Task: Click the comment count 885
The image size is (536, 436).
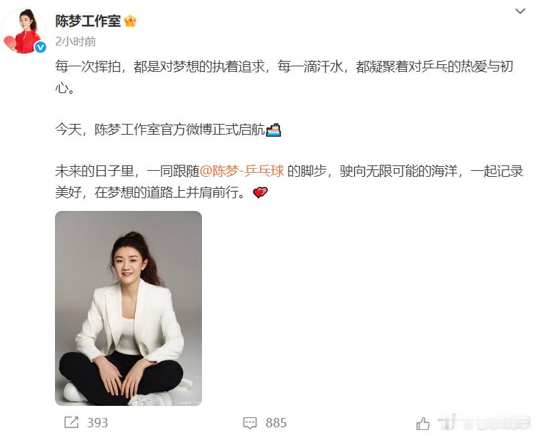Action: click(x=276, y=423)
